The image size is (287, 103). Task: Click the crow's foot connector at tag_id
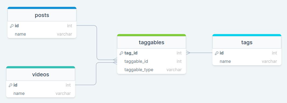[188, 53]
